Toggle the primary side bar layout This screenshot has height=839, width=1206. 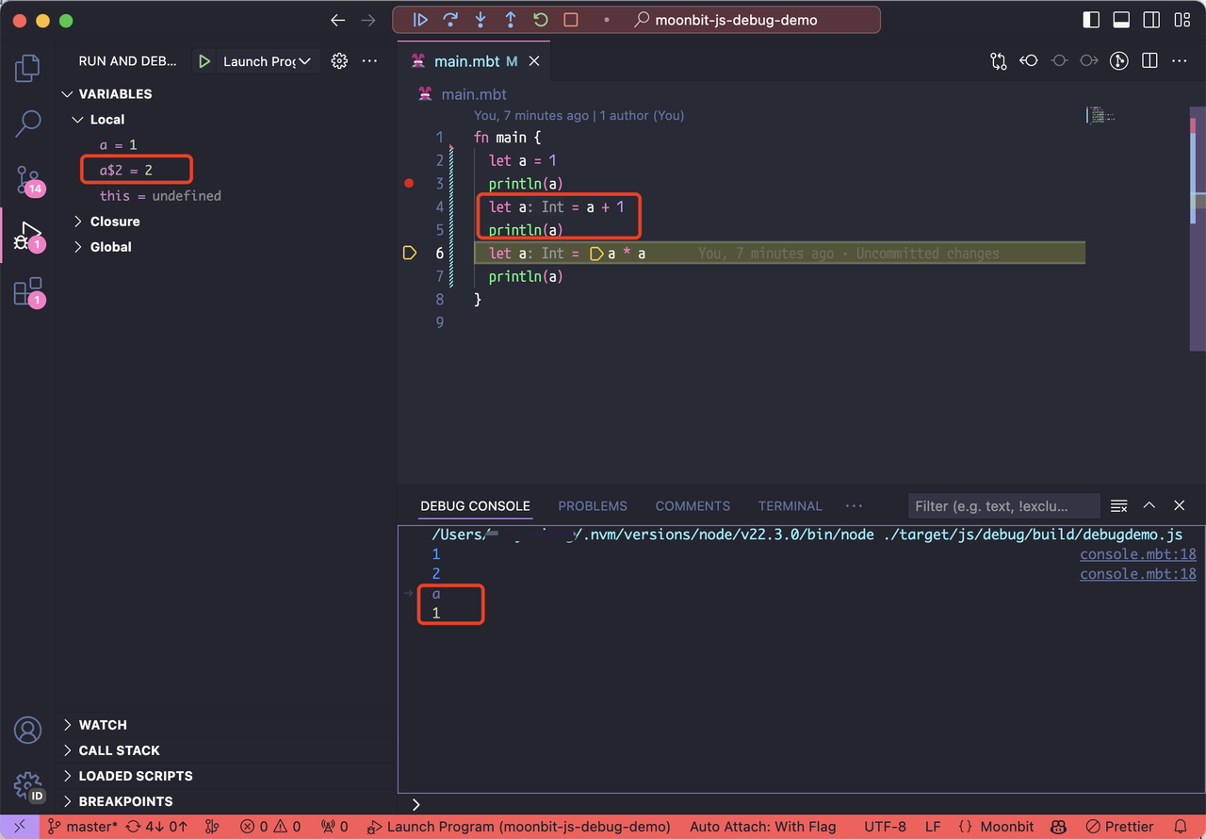tap(1091, 20)
